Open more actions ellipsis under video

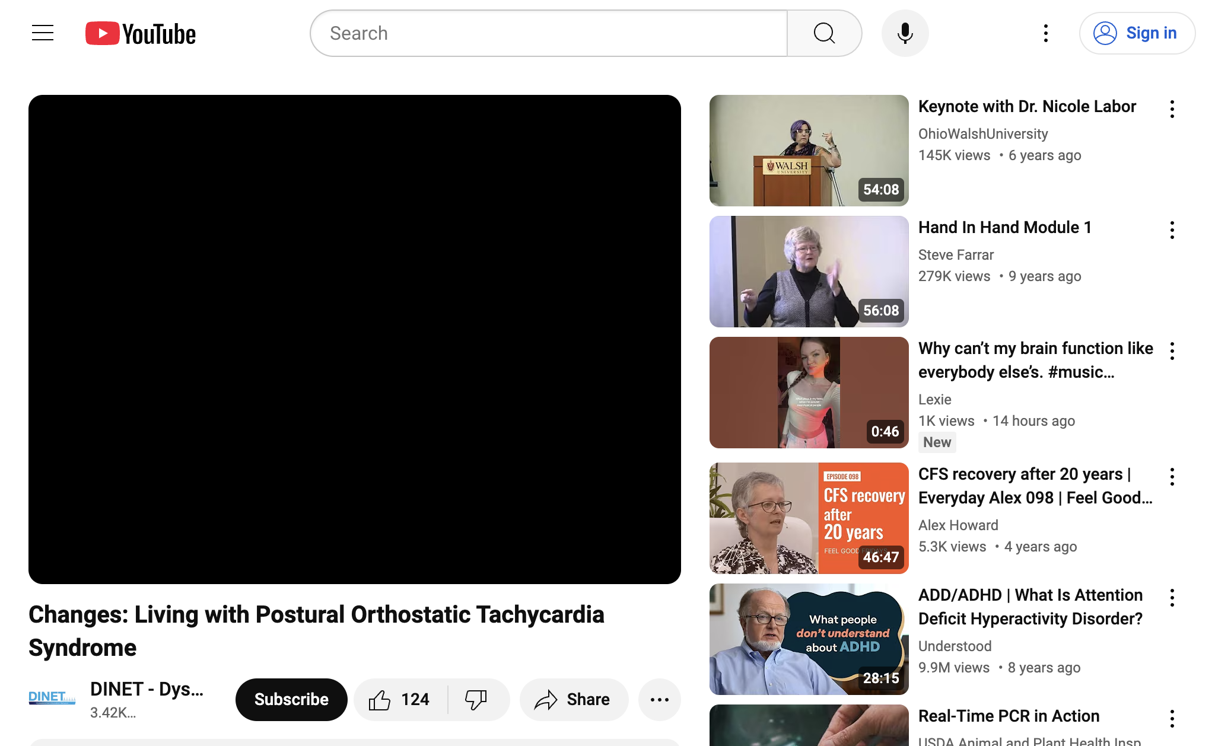659,700
